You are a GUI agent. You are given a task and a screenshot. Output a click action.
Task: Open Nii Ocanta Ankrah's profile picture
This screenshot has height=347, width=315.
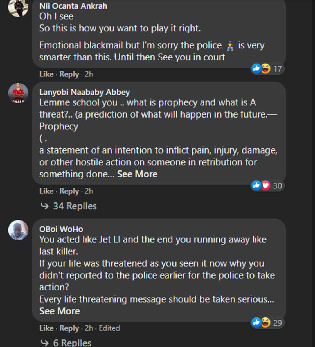[18, 7]
